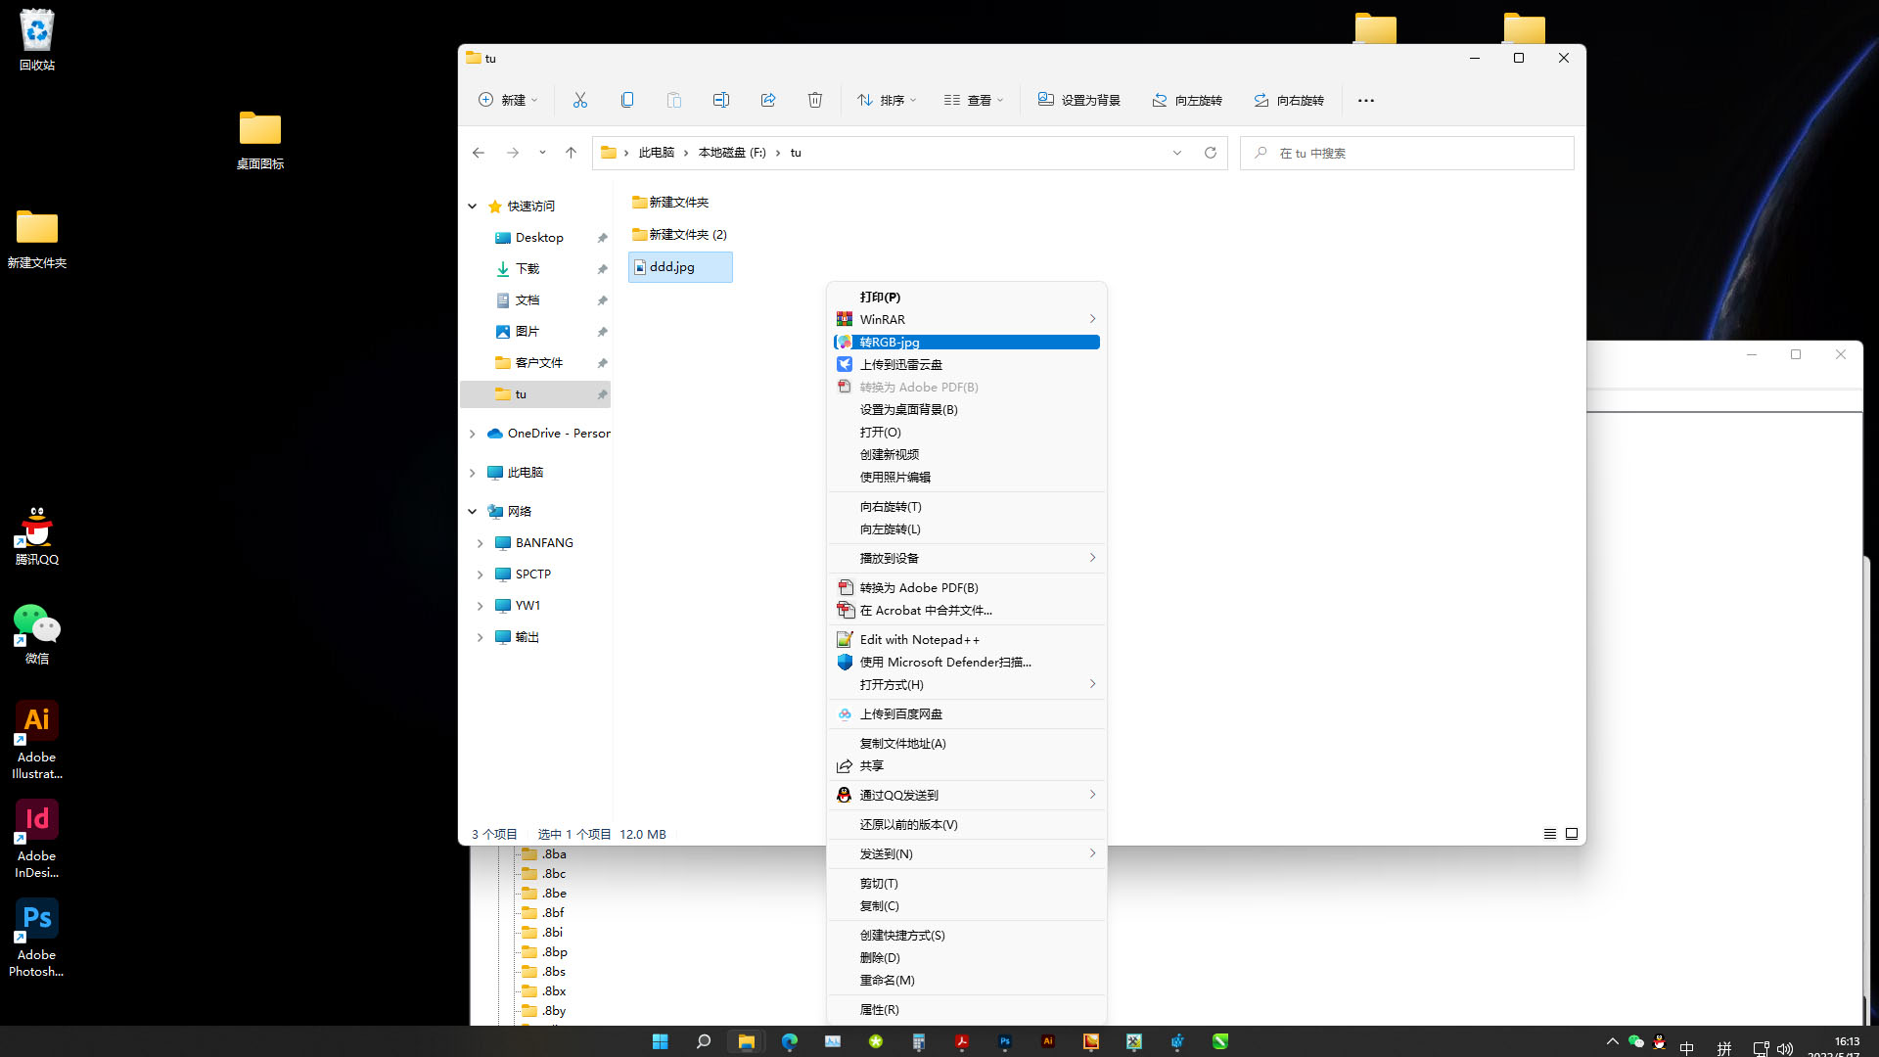Switch to large thumbnails view icon

[x=1572, y=835]
